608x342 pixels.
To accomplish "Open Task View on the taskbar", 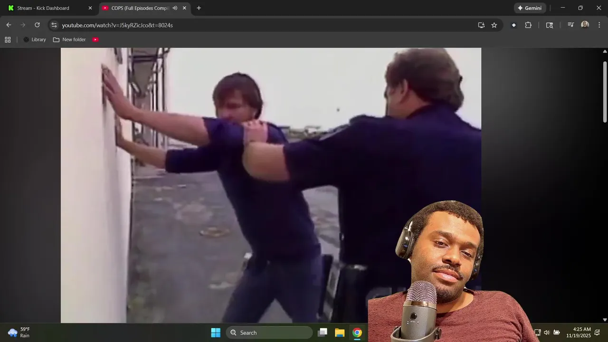I will 323,332.
